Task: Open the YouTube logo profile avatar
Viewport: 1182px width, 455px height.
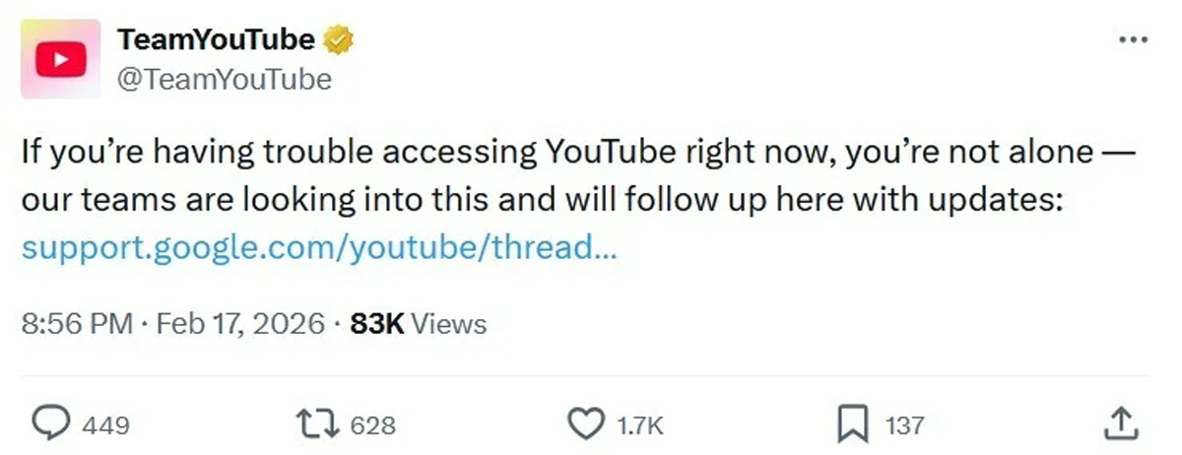Action: tap(60, 58)
